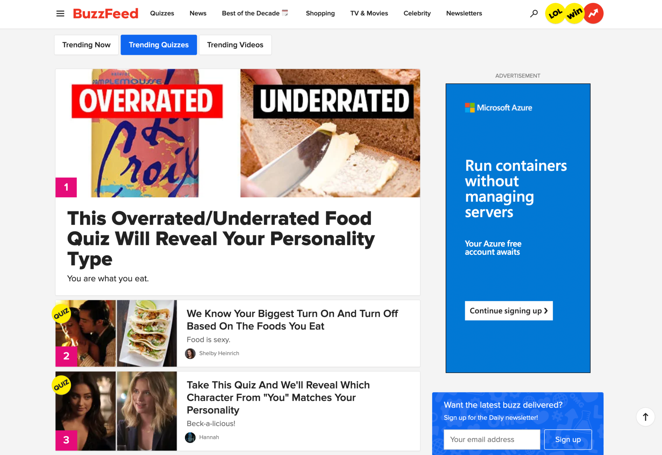Open the Quizzes menu item

[162, 13]
